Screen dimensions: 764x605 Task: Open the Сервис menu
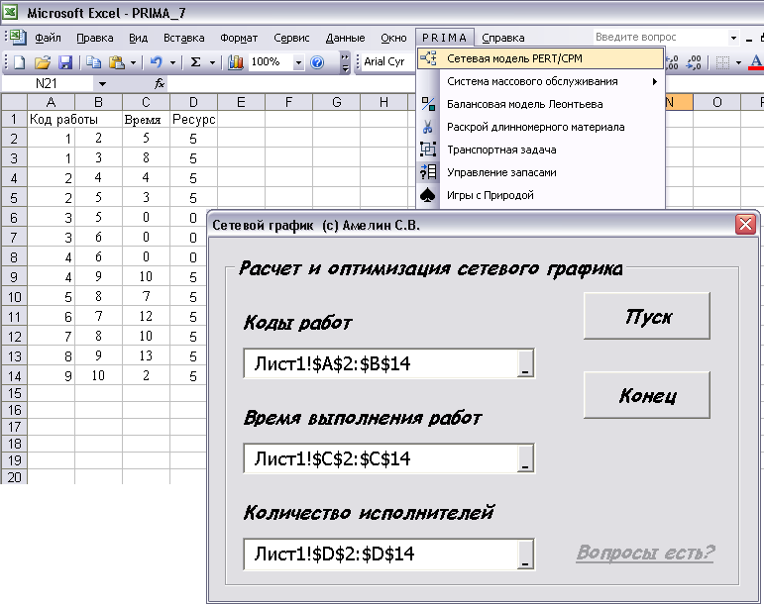coord(291,38)
